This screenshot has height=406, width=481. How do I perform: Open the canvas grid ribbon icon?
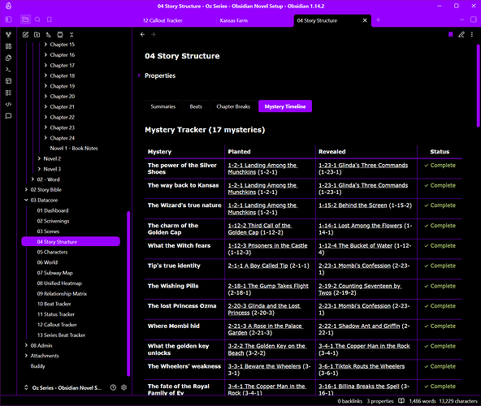point(9,46)
